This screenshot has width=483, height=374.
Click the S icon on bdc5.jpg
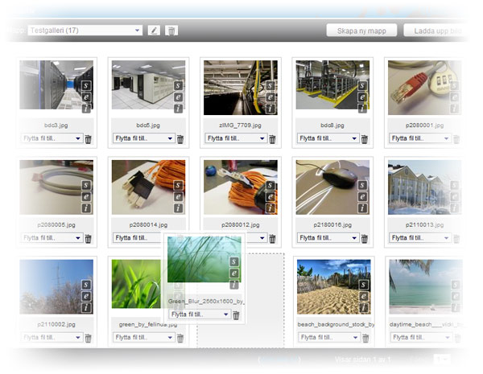click(x=179, y=85)
